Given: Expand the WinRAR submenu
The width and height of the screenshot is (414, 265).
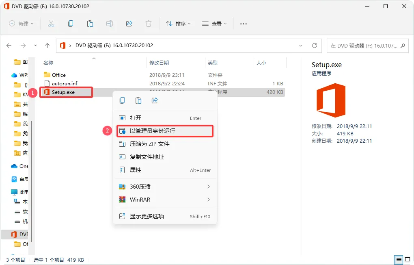Looking at the screenshot, I should (x=209, y=200).
